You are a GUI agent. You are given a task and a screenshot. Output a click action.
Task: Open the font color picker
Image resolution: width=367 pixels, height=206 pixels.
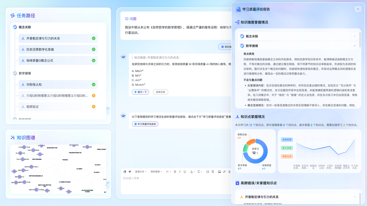pos(192,172)
